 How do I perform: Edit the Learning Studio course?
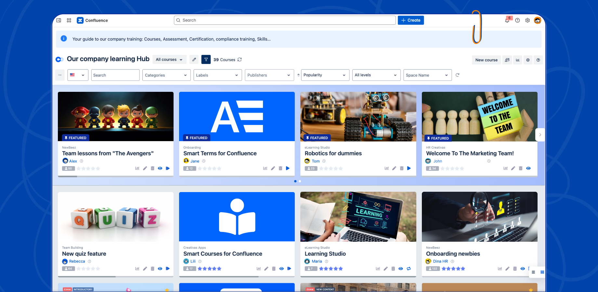pos(385,269)
